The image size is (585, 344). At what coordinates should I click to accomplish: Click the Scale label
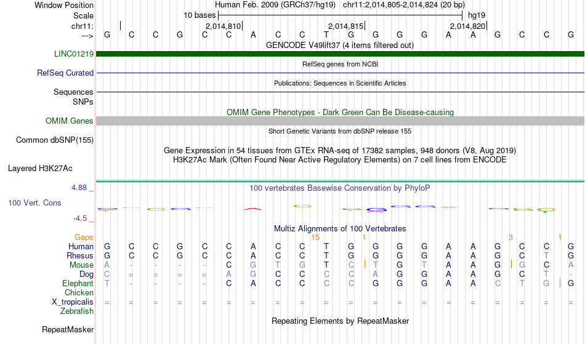pos(84,15)
